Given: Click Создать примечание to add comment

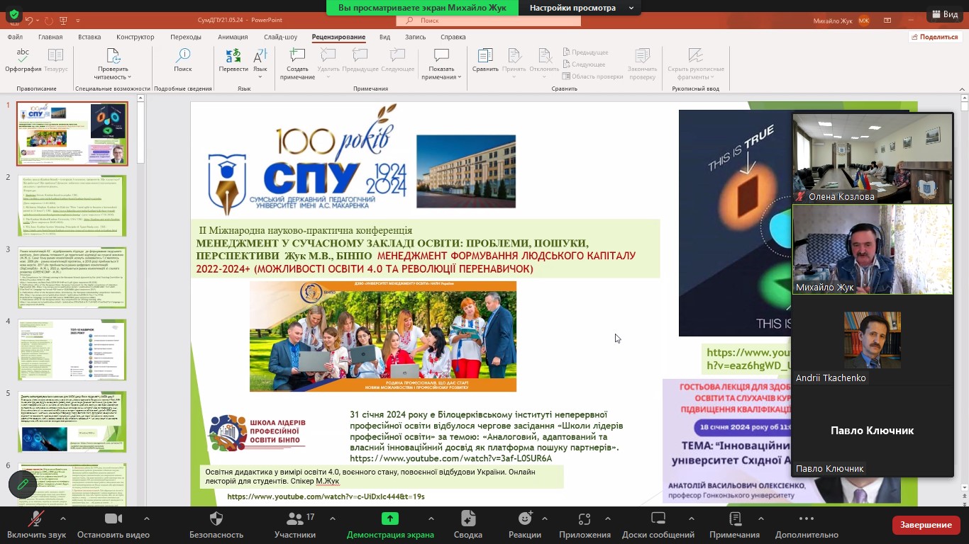Looking at the screenshot, I should pos(297,56).
